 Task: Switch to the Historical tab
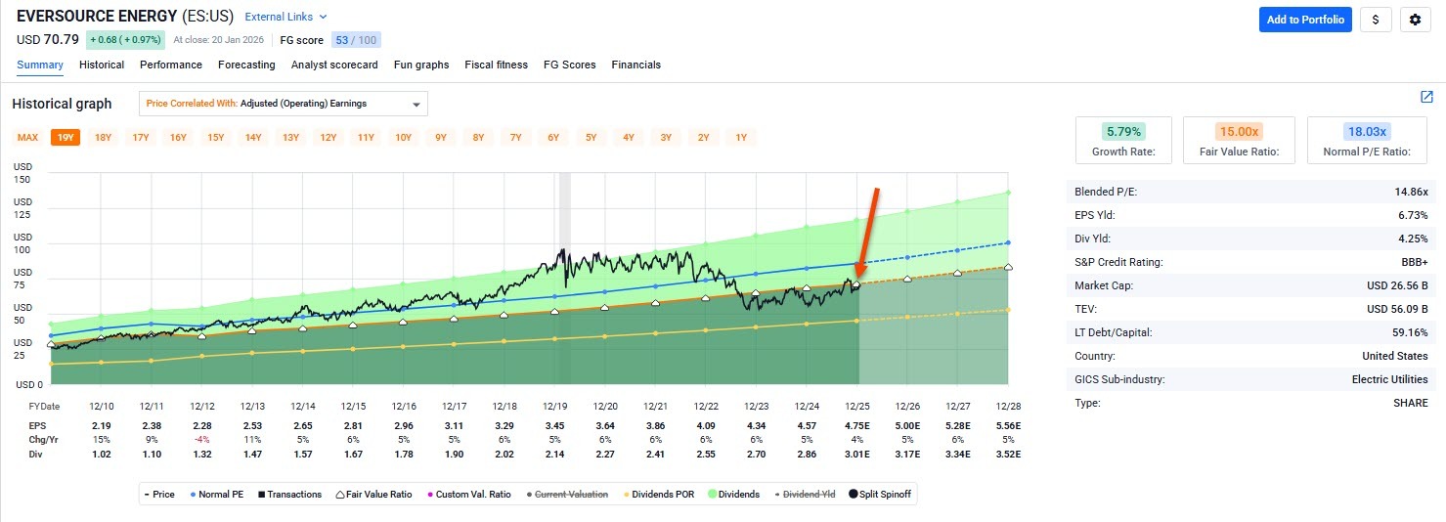[x=102, y=65]
